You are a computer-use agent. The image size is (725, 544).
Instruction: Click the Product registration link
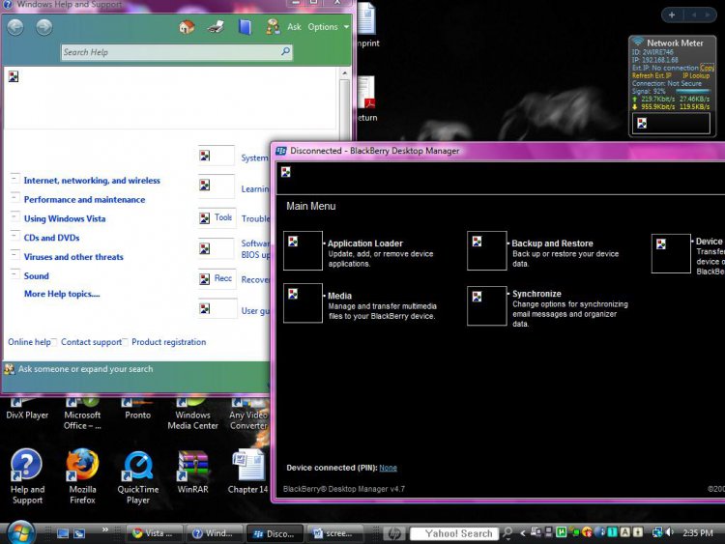tap(169, 342)
